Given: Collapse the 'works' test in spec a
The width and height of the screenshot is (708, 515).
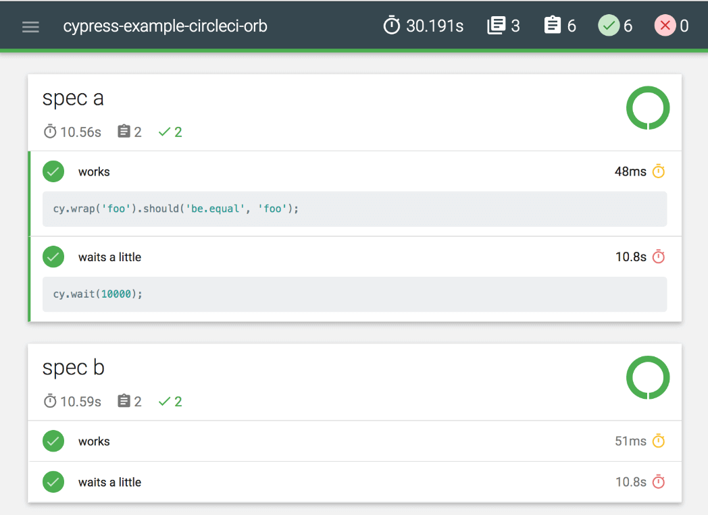Looking at the screenshot, I should tap(94, 172).
